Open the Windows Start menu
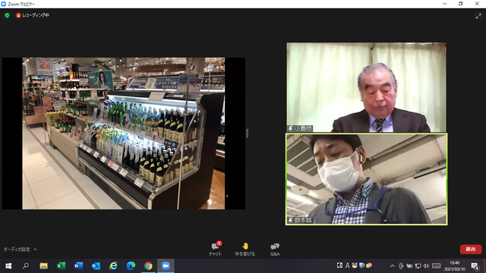This screenshot has width=486, height=273. [8, 266]
